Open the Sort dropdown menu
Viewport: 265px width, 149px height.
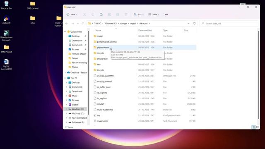pos(138,14)
